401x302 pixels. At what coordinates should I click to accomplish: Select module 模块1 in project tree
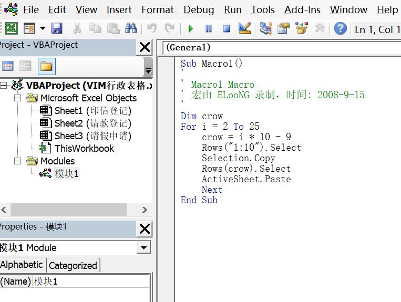tap(67, 174)
